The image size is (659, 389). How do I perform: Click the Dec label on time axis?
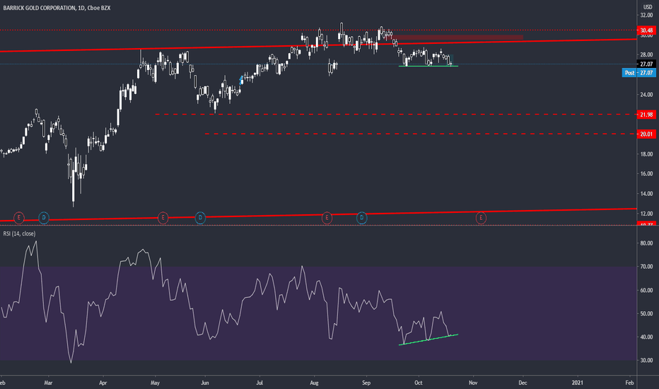click(x=523, y=383)
